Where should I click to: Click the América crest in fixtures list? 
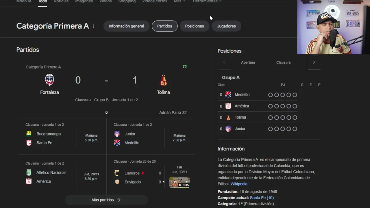(29, 181)
